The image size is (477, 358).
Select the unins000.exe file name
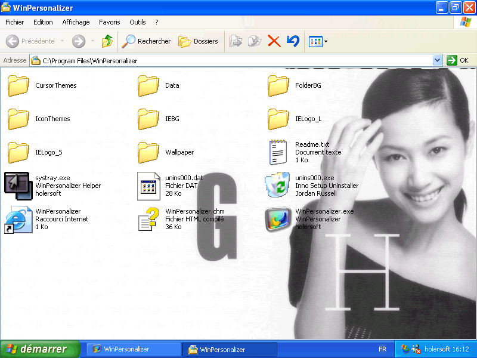point(315,178)
